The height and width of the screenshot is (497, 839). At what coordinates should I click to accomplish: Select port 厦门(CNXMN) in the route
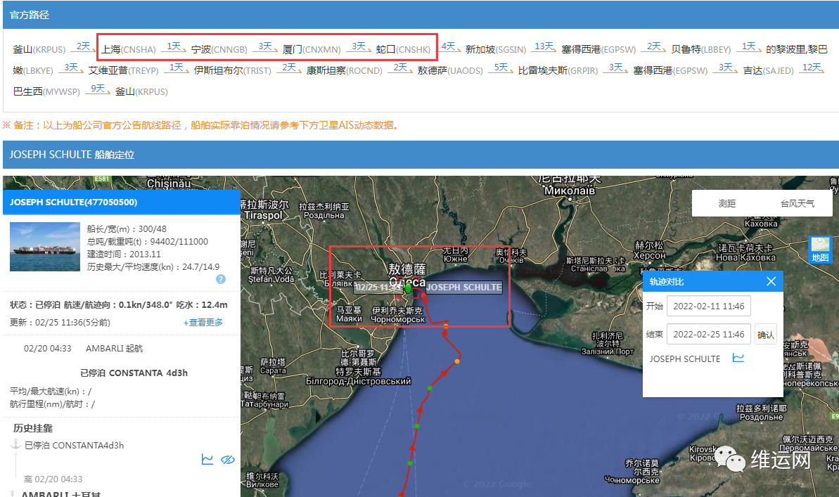[312, 49]
